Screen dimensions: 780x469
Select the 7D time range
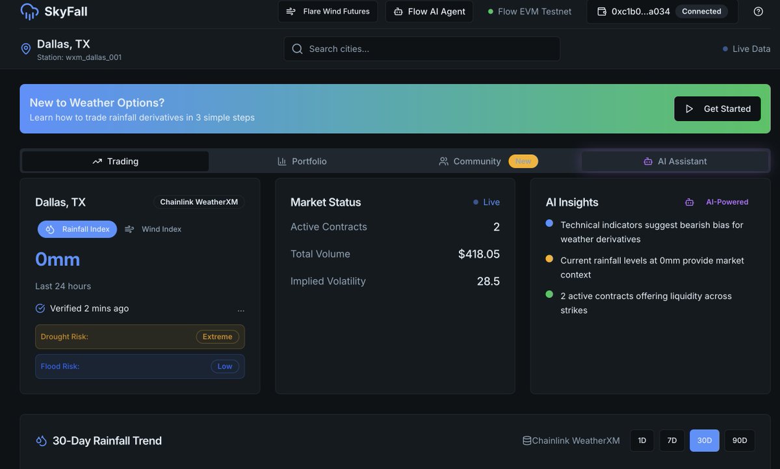[x=672, y=440]
